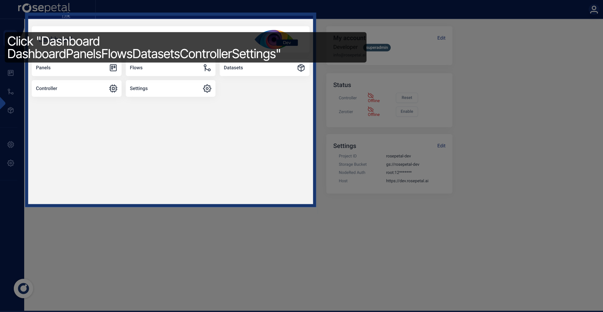
Task: Click the Settings gear icon inside the dialog
Action: 207,88
